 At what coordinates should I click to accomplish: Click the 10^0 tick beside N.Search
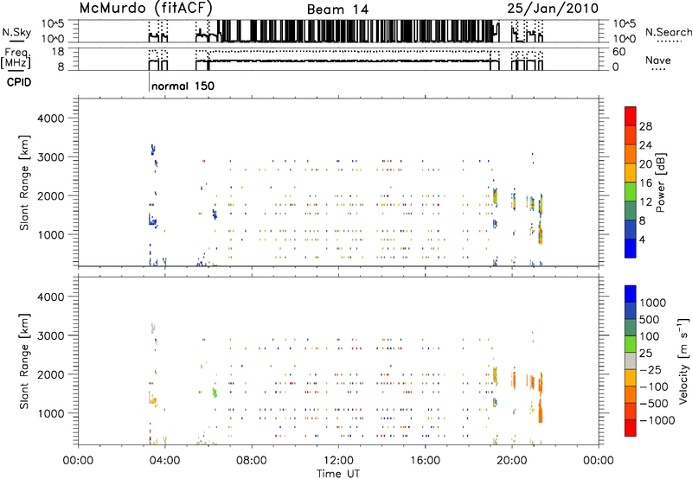624,39
